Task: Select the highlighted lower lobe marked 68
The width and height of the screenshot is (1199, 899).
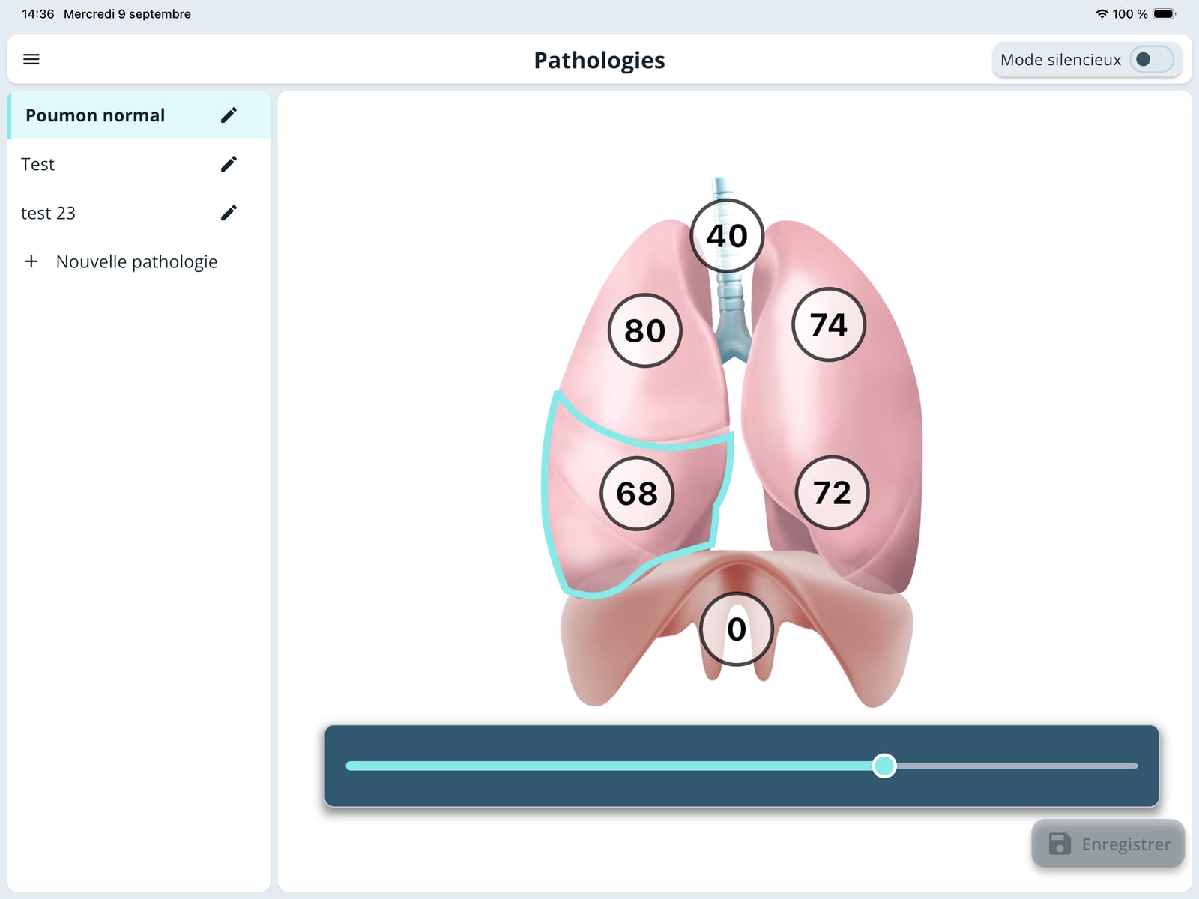Action: pyautogui.click(x=637, y=494)
